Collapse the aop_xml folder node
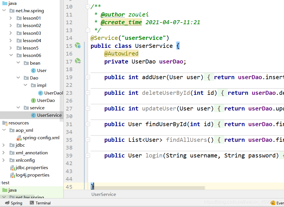 pyautogui.click(x=4, y=130)
